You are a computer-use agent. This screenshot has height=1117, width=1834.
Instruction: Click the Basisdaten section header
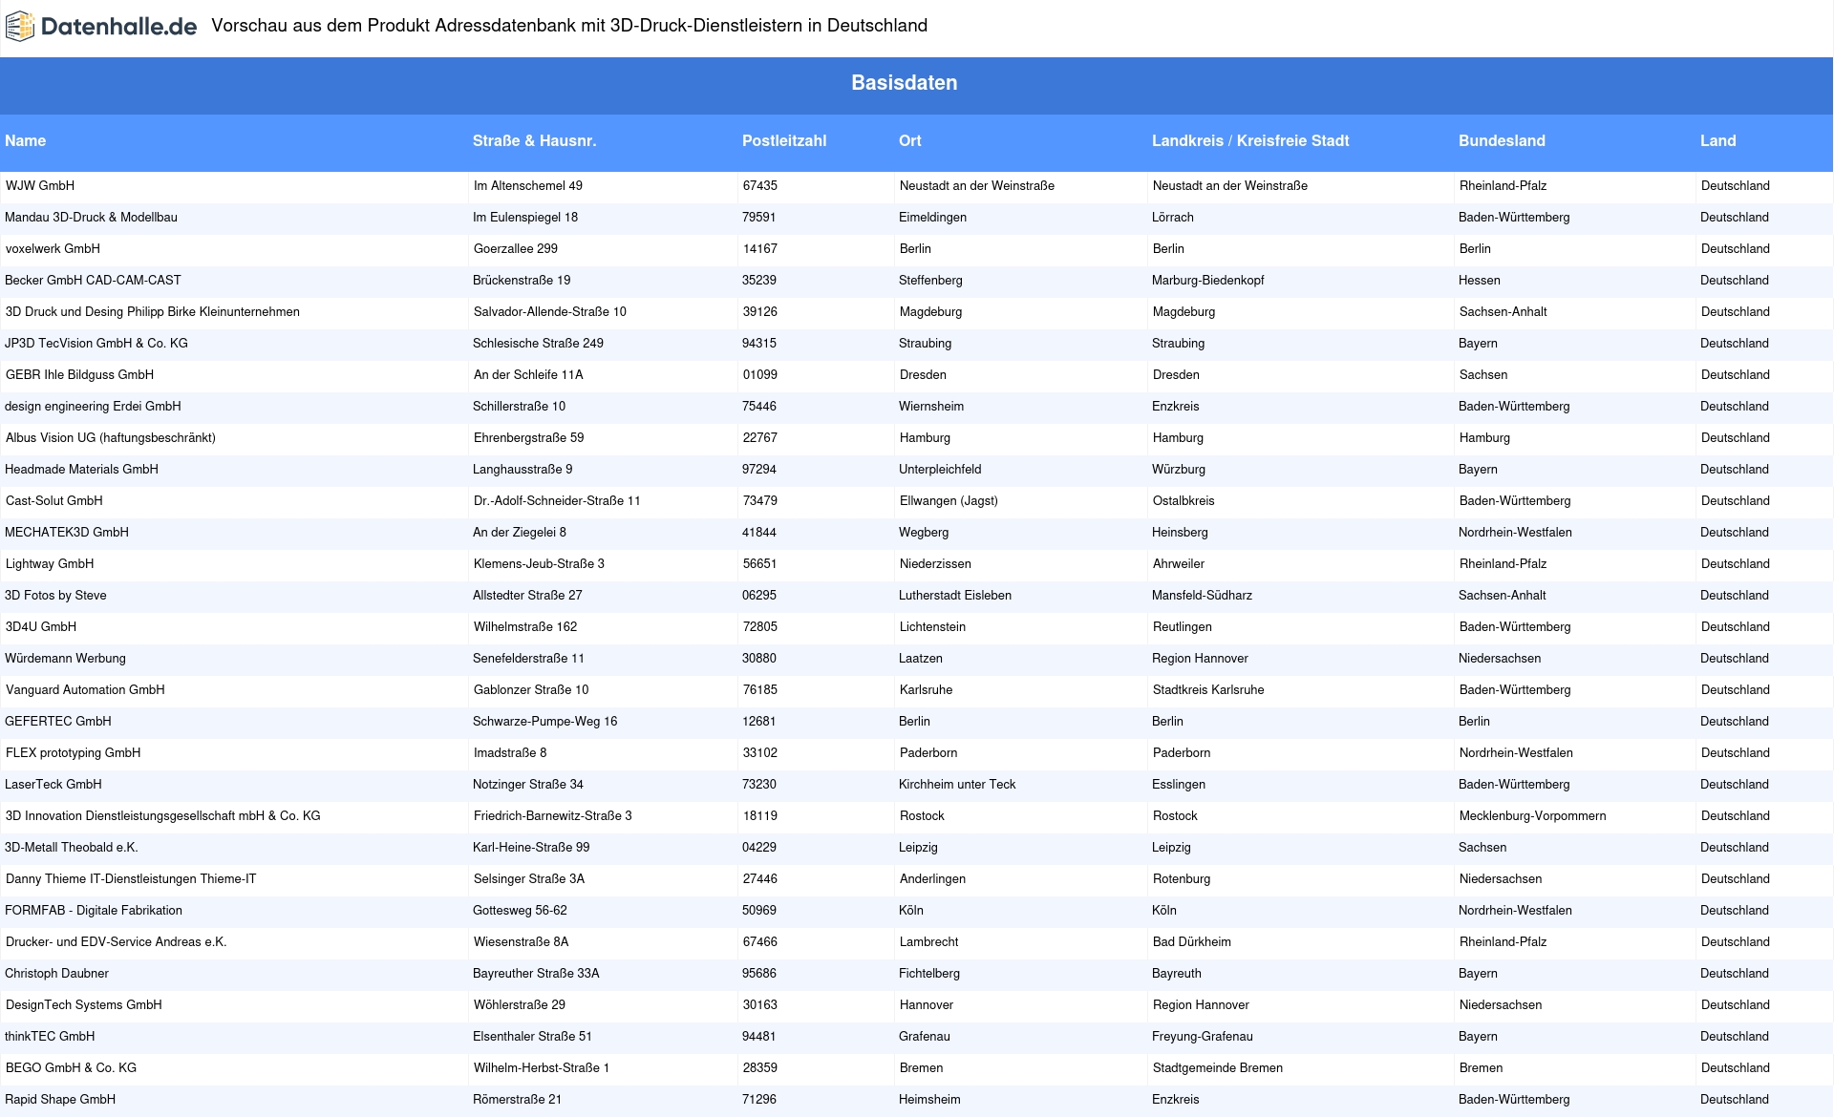pos(904,83)
